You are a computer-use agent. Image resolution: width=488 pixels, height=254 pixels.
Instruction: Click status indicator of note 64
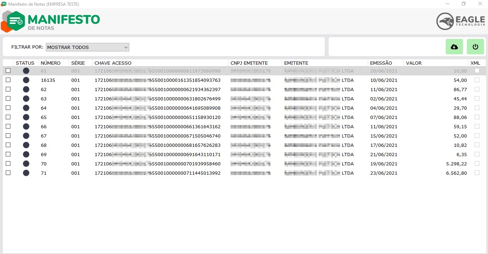tap(26, 108)
